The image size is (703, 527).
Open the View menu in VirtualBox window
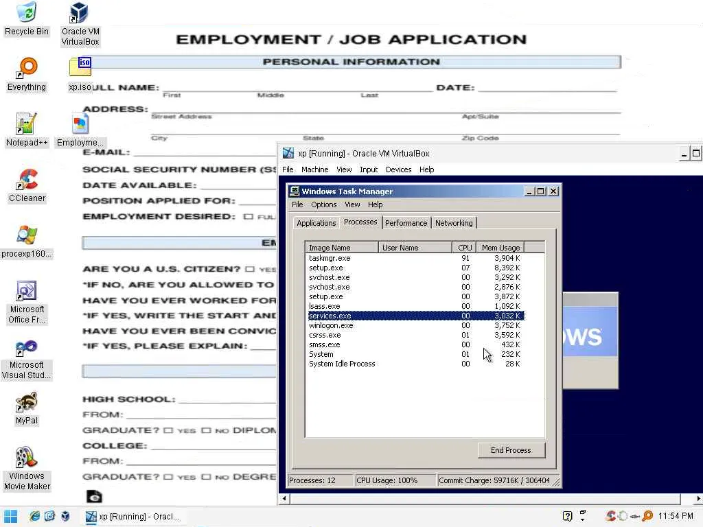click(344, 169)
